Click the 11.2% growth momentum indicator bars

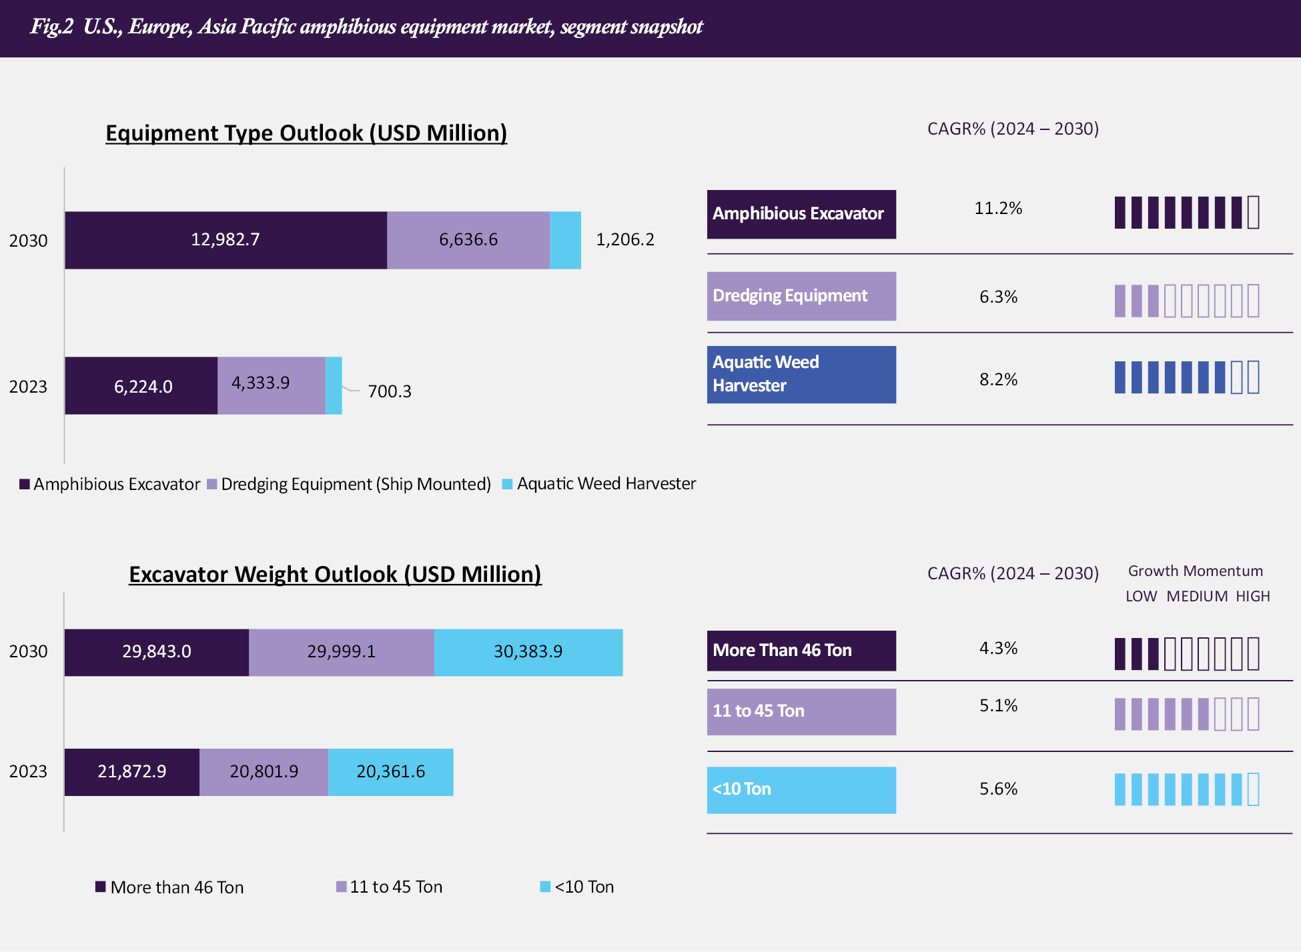click(x=1186, y=213)
